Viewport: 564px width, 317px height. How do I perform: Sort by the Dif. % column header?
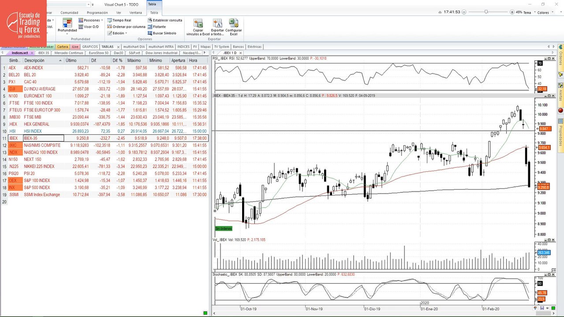[x=118, y=60]
